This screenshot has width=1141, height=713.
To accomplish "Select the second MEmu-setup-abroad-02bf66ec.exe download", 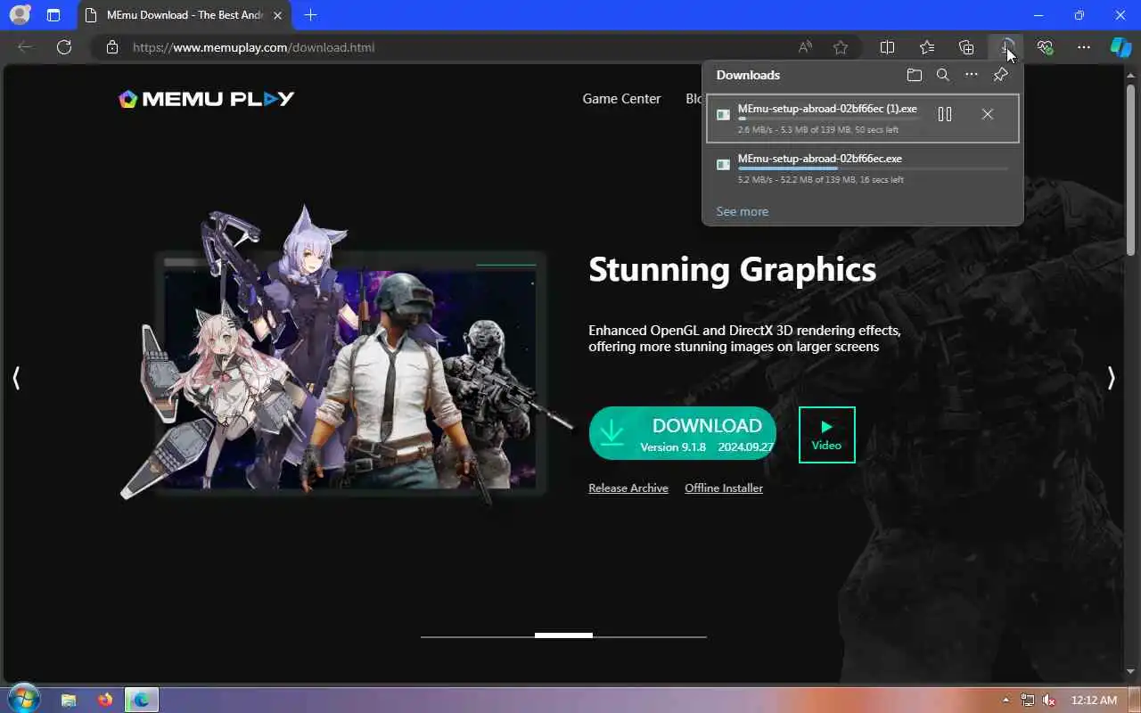I will tap(863, 168).
